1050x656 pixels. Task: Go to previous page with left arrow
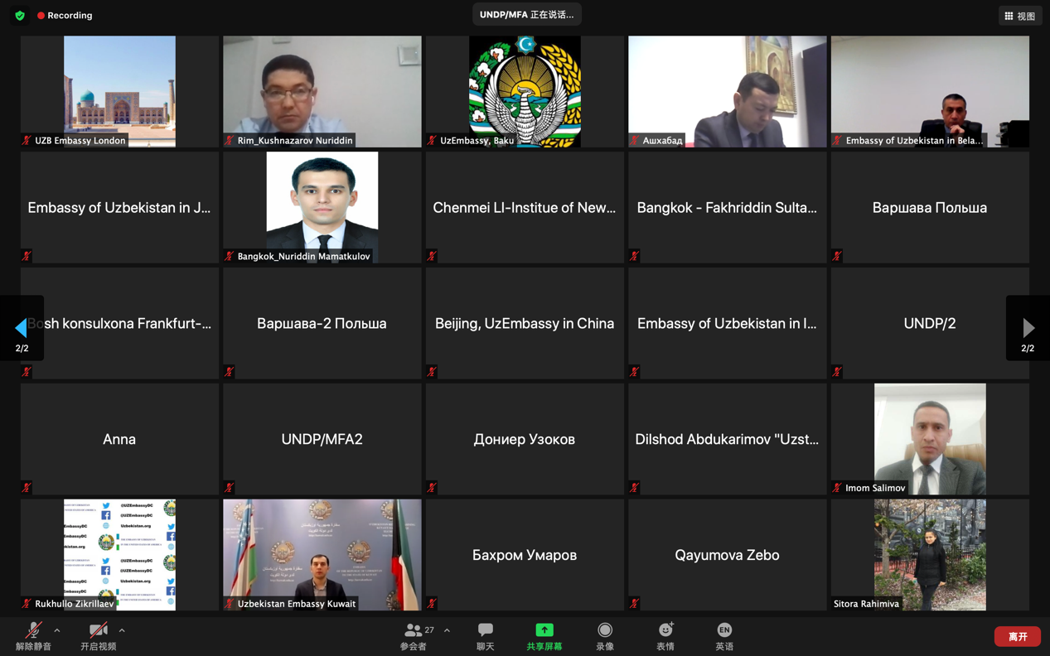point(22,328)
